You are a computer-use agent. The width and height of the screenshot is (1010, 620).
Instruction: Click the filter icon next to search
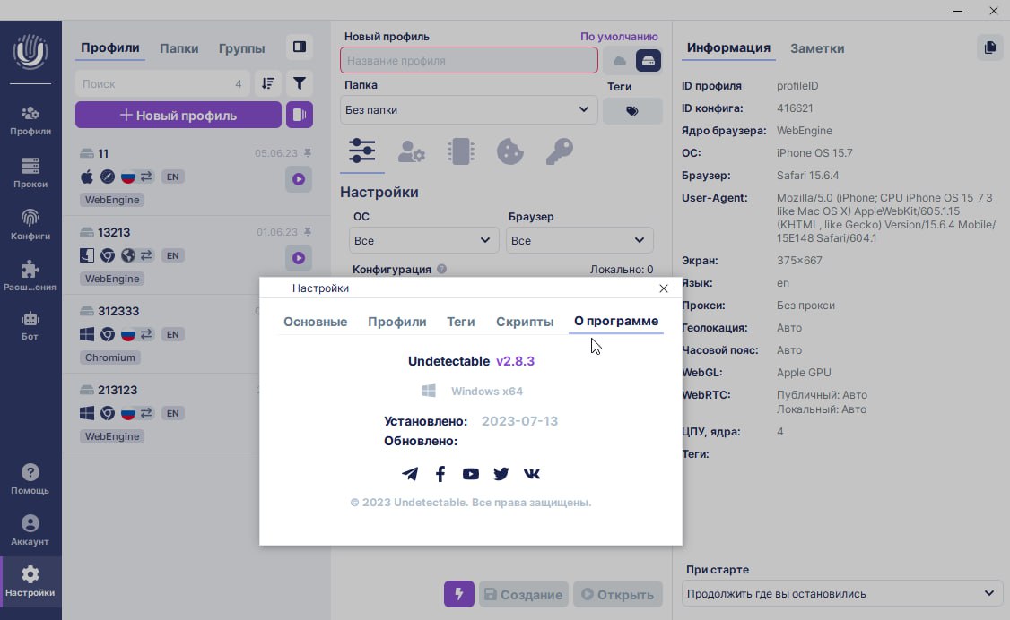point(300,83)
